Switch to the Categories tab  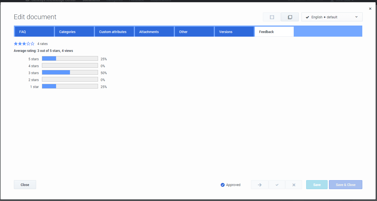click(74, 32)
